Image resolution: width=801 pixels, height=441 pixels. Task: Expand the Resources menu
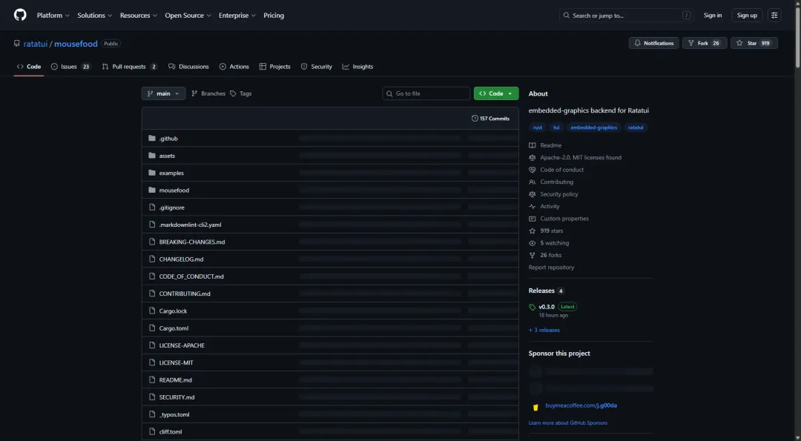pos(139,16)
